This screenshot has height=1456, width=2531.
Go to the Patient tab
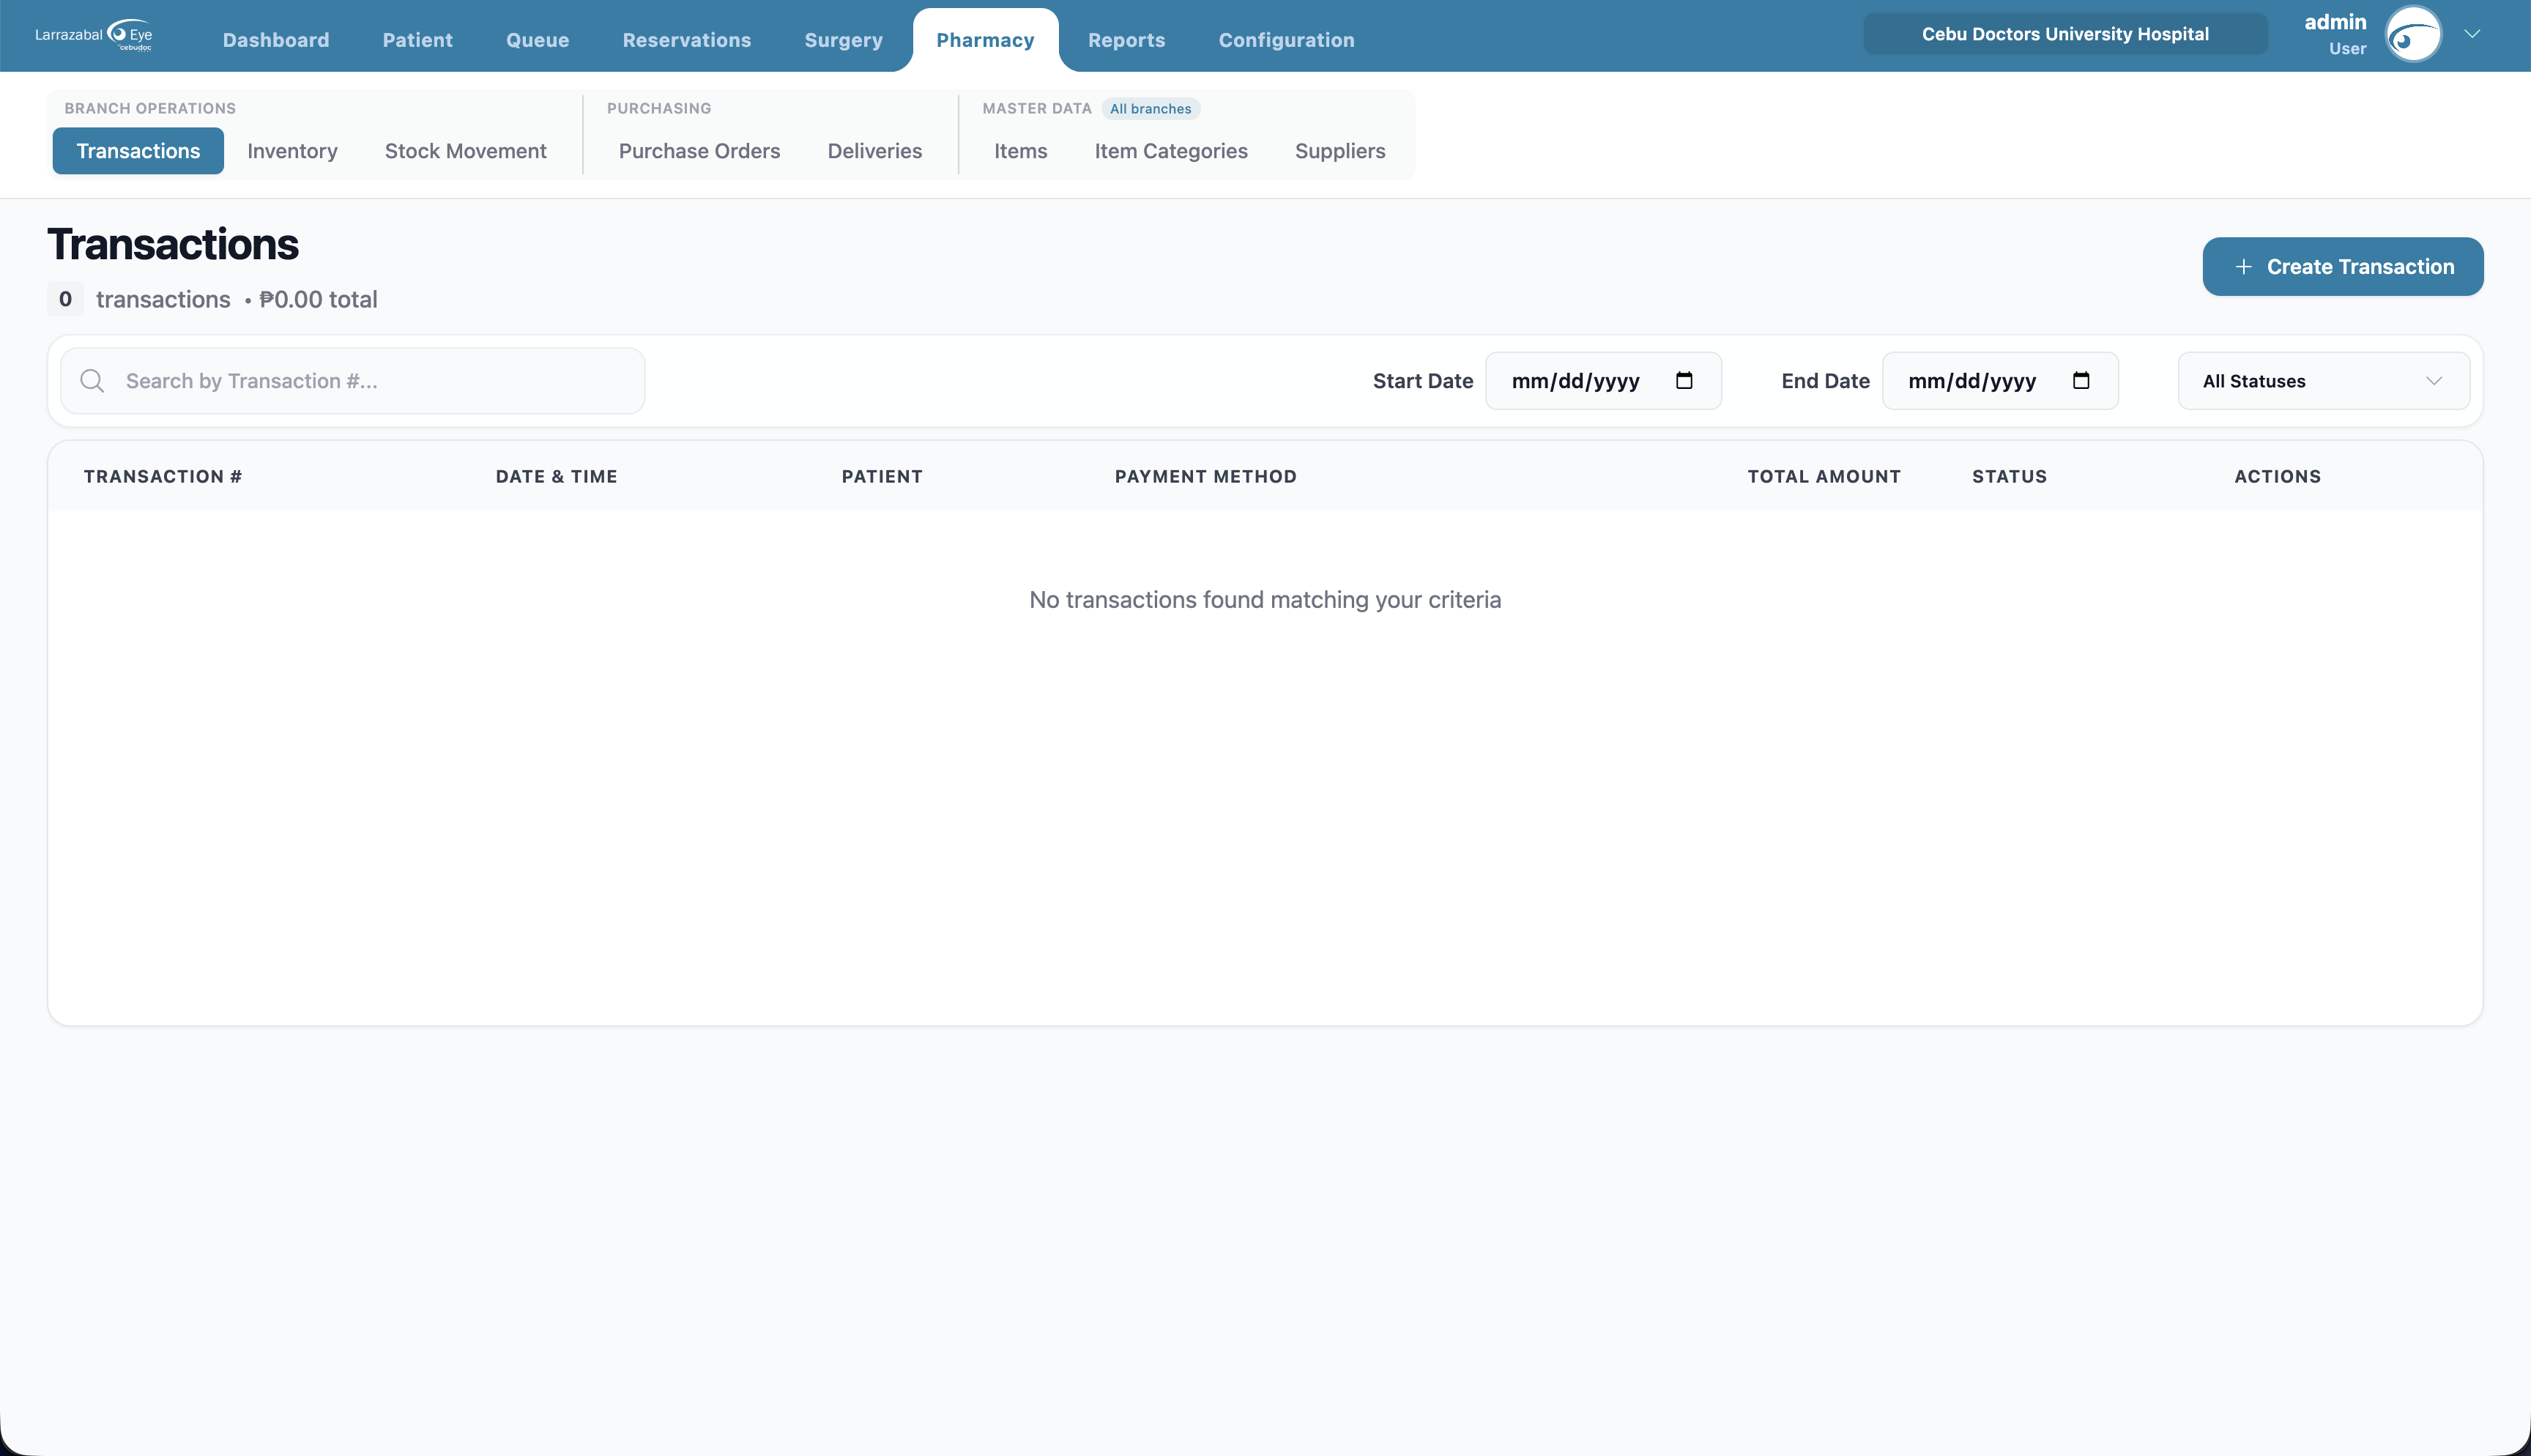coord(418,40)
